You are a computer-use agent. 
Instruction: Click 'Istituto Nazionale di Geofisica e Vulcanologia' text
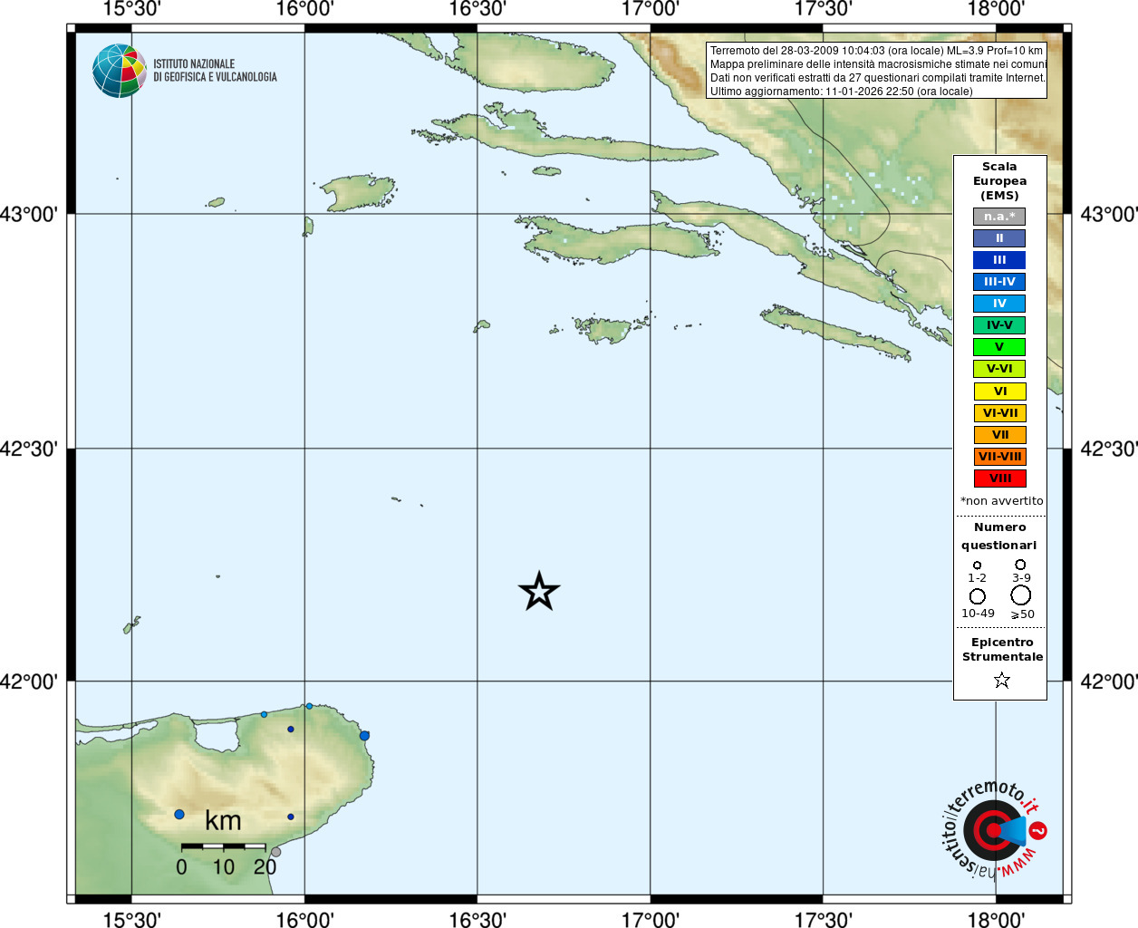click(x=215, y=71)
